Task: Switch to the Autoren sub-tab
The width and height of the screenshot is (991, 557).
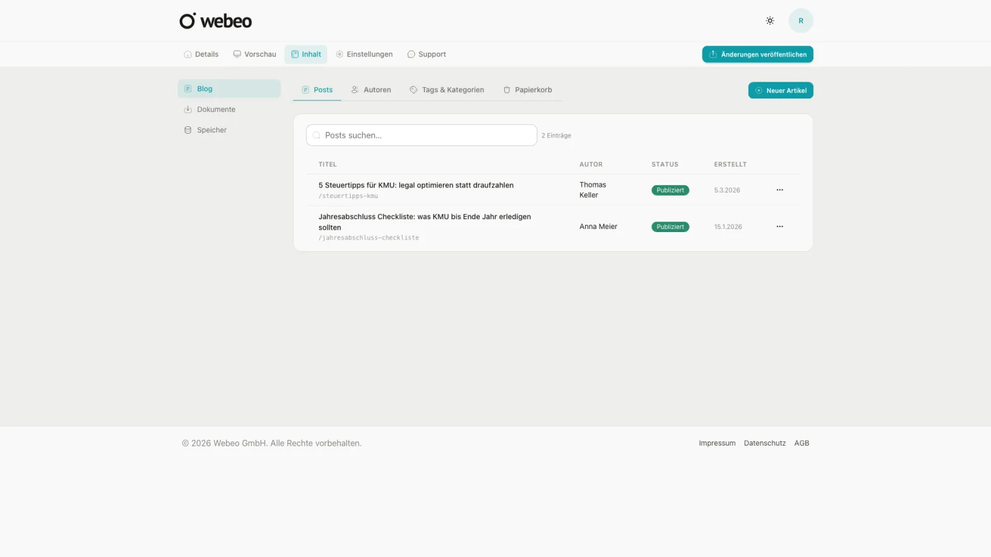Action: pos(371,90)
